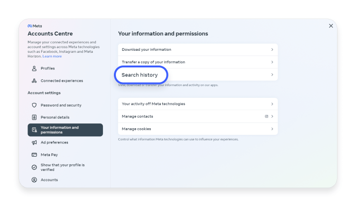Open Search history row chevron
This screenshot has width=356, height=207.
click(x=272, y=75)
